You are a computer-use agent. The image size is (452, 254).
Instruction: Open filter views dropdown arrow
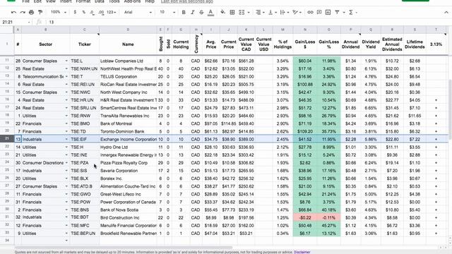(344, 13)
